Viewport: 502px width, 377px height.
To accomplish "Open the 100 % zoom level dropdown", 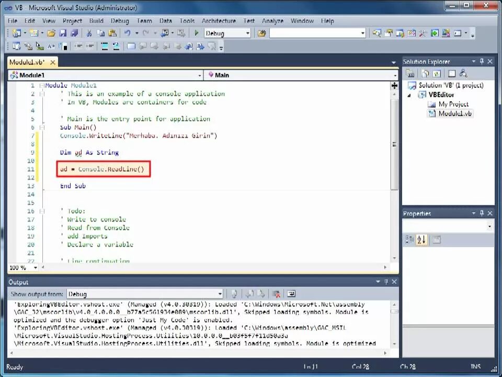I will click(35, 268).
